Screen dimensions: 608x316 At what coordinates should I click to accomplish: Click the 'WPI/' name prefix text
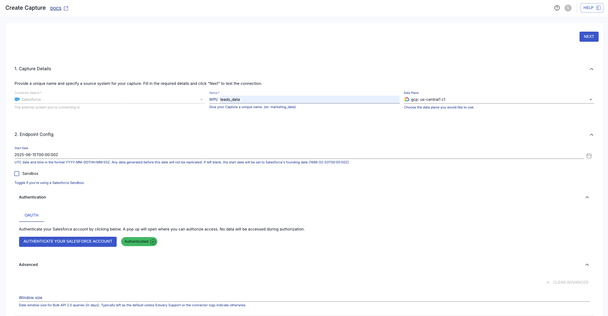click(214, 99)
